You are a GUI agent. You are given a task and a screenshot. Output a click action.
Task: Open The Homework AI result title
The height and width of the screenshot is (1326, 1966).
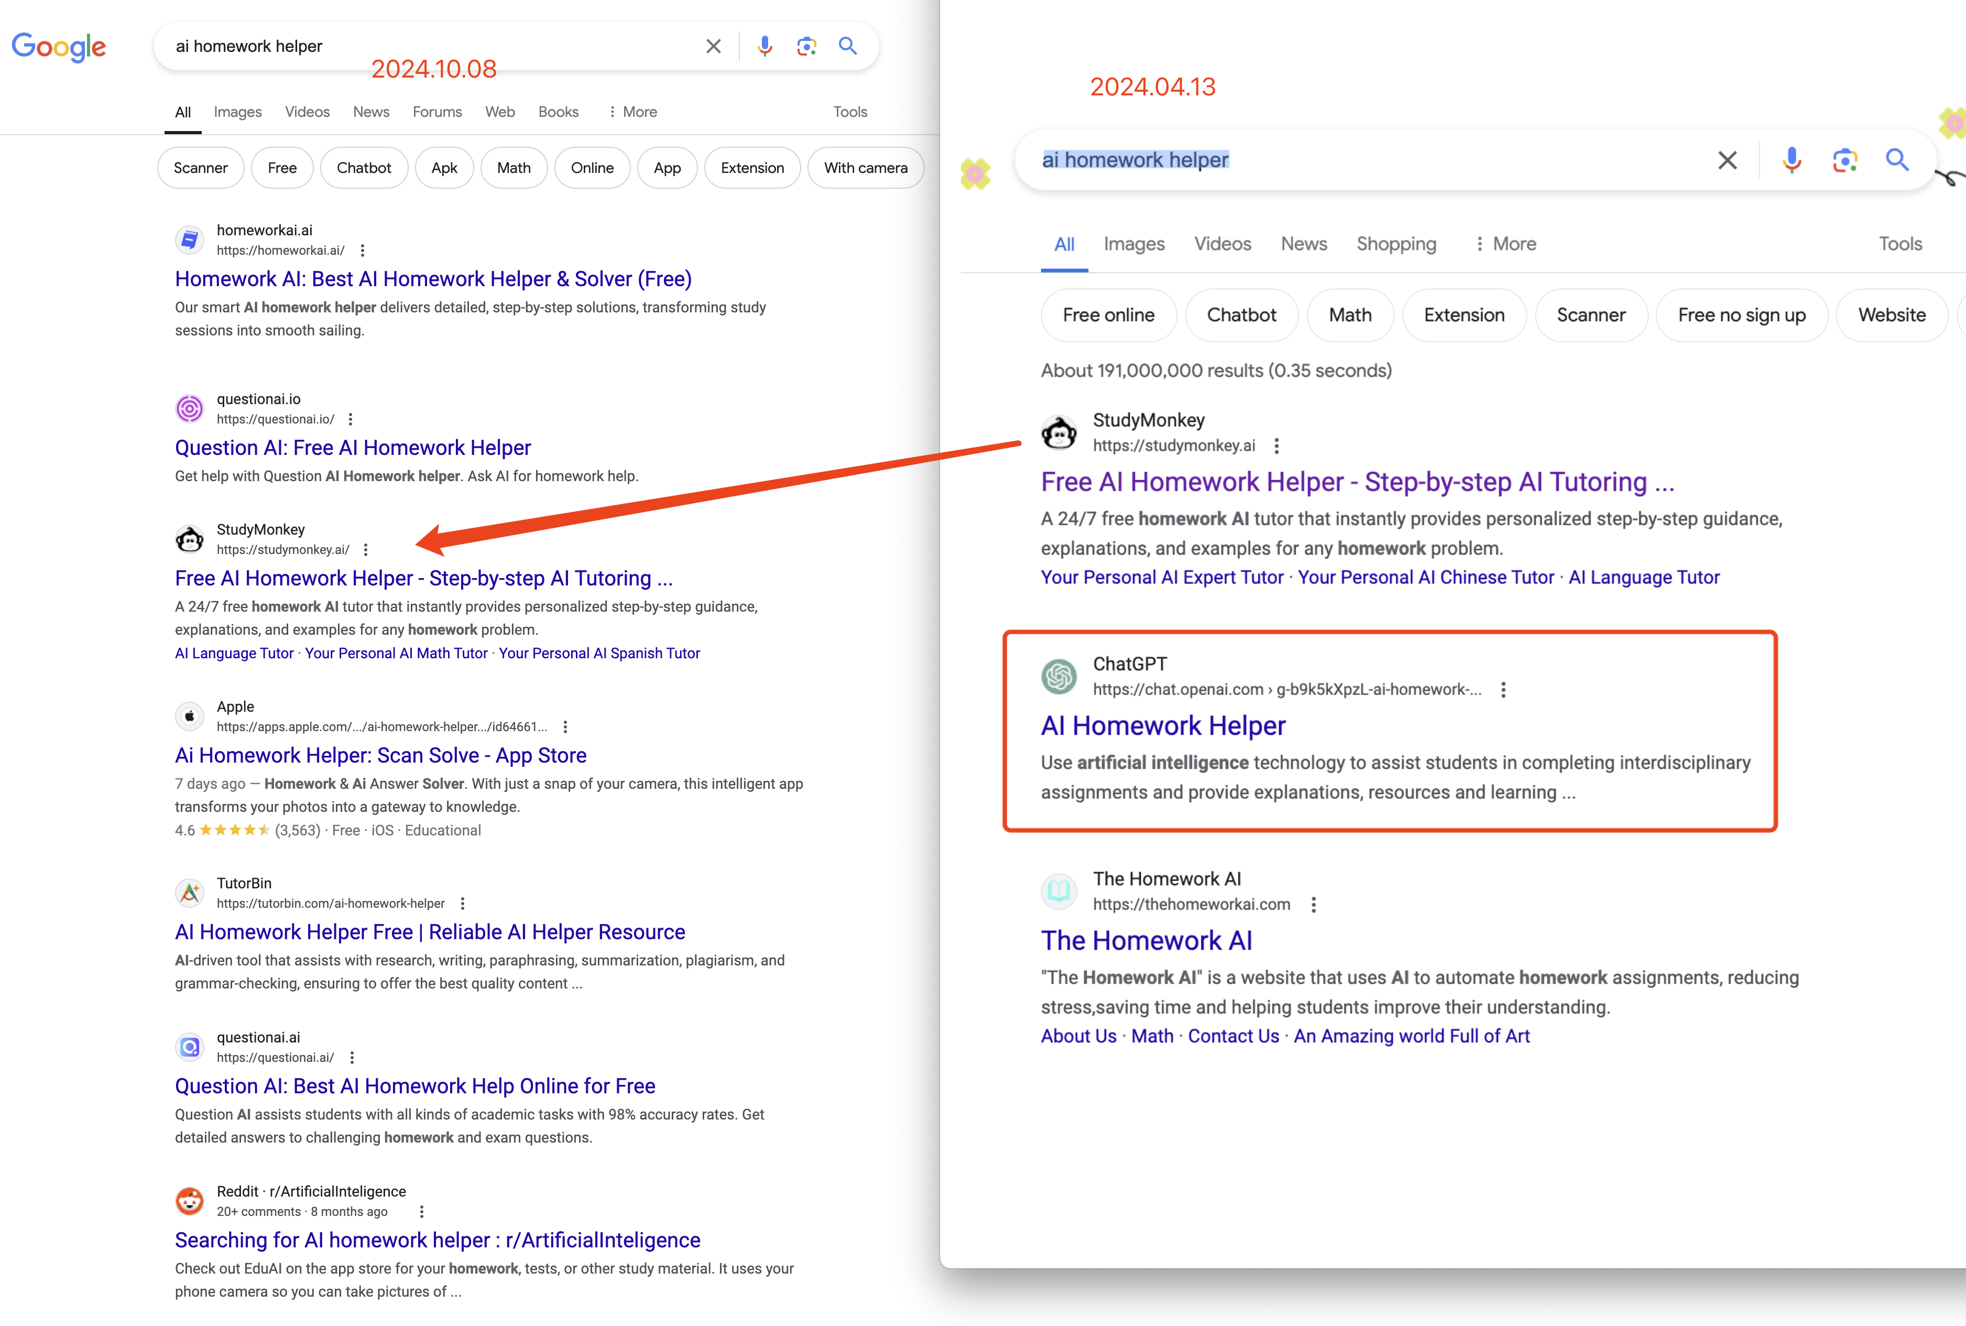(1146, 940)
